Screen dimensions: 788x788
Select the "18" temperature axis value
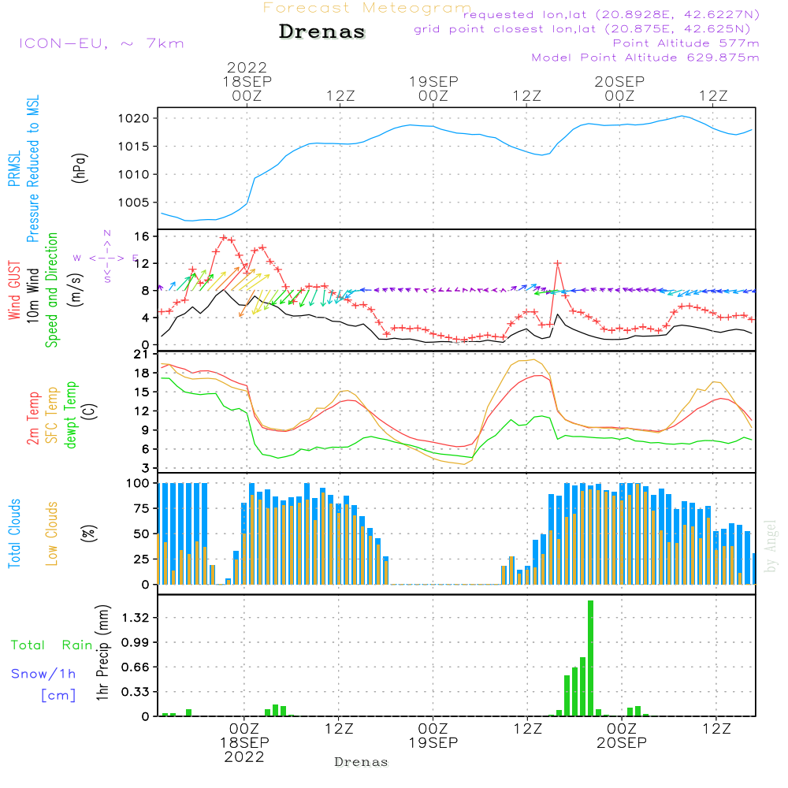coord(142,373)
